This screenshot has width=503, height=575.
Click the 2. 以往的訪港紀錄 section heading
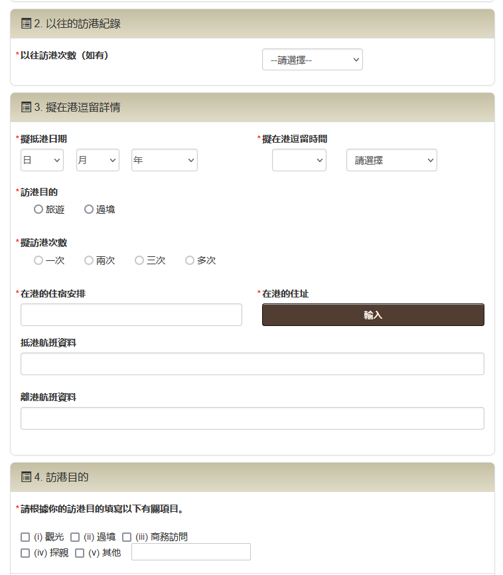point(78,24)
